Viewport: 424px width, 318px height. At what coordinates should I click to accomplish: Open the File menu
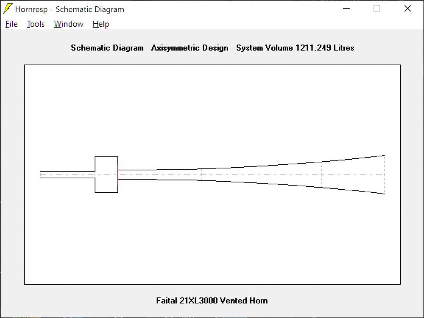pos(11,24)
